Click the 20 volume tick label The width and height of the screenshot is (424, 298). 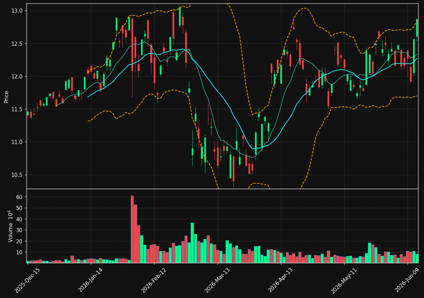pos(19,241)
